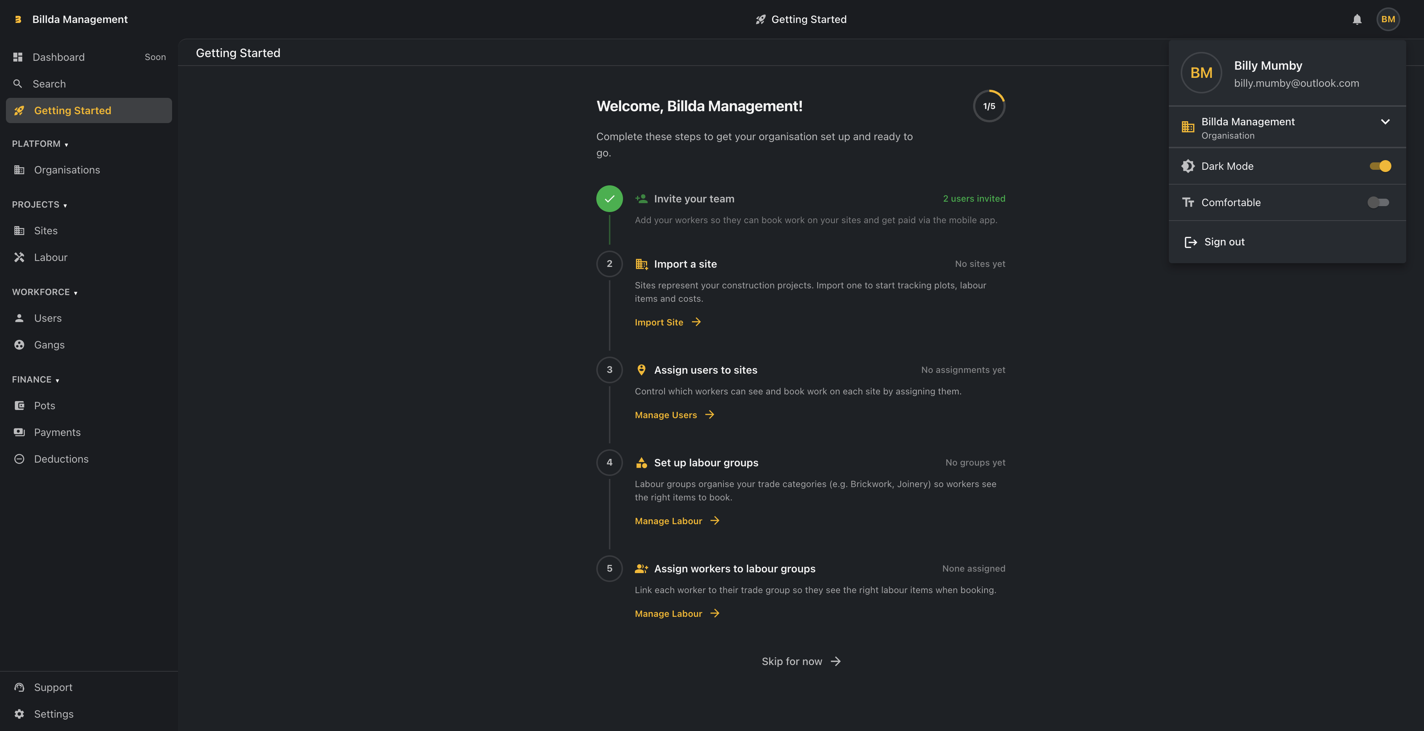Select Sign out from the profile menu

(x=1224, y=242)
